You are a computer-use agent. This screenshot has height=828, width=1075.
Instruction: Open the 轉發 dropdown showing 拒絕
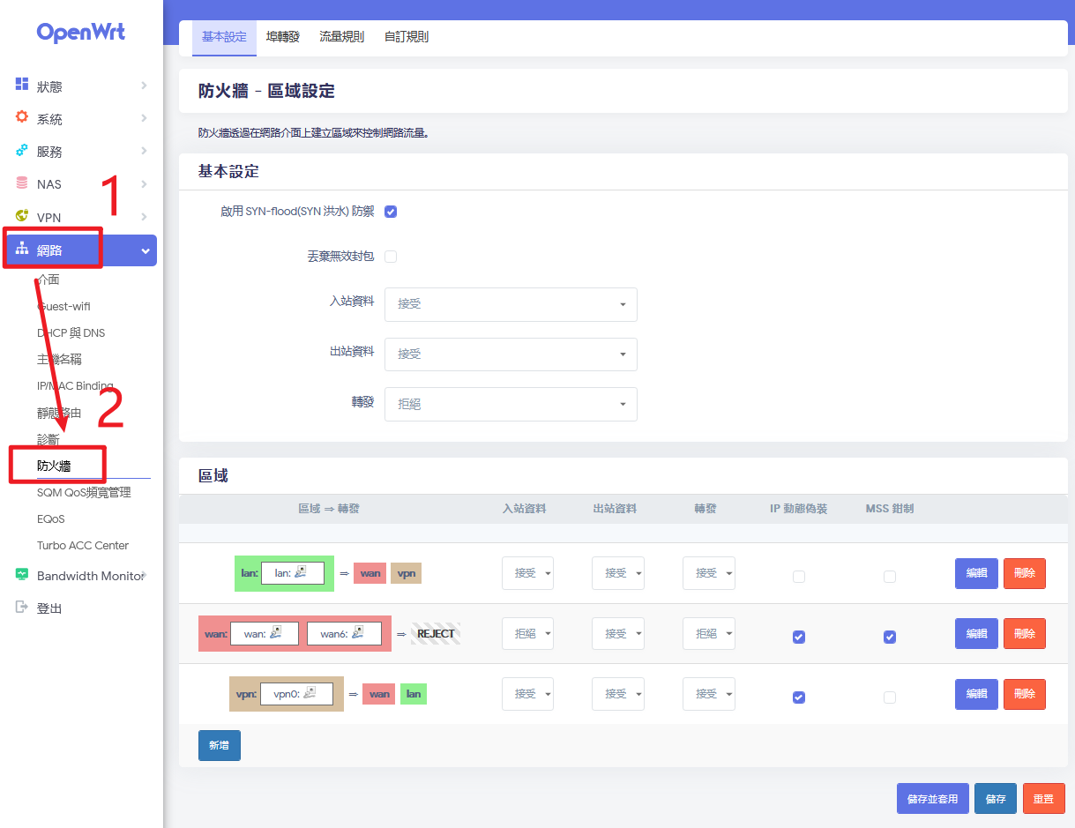pyautogui.click(x=511, y=404)
